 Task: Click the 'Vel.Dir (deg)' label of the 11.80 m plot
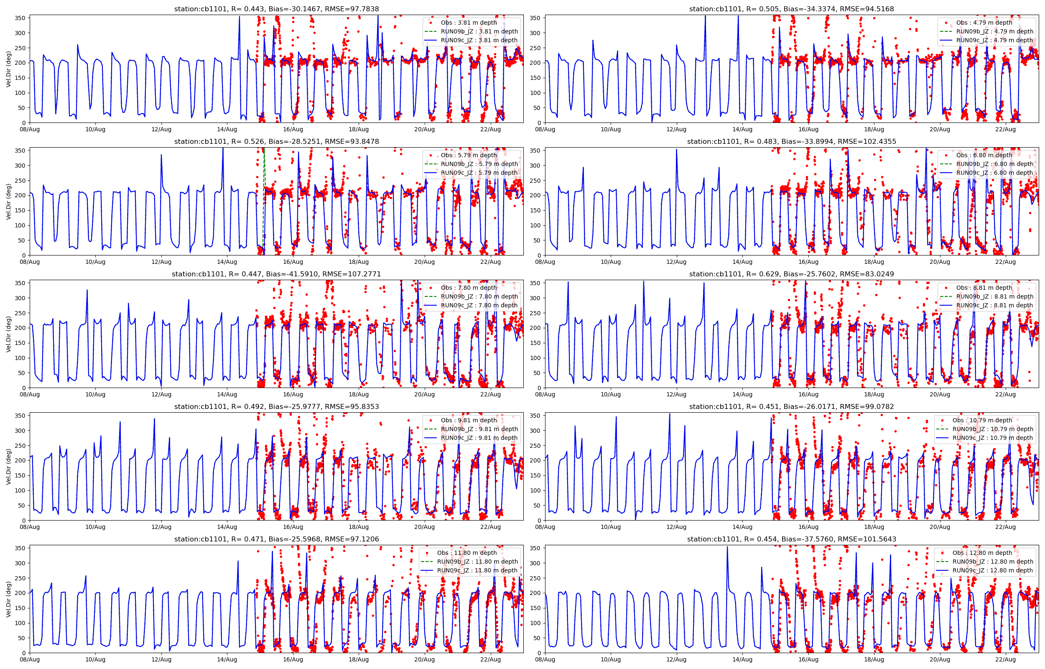(8, 599)
